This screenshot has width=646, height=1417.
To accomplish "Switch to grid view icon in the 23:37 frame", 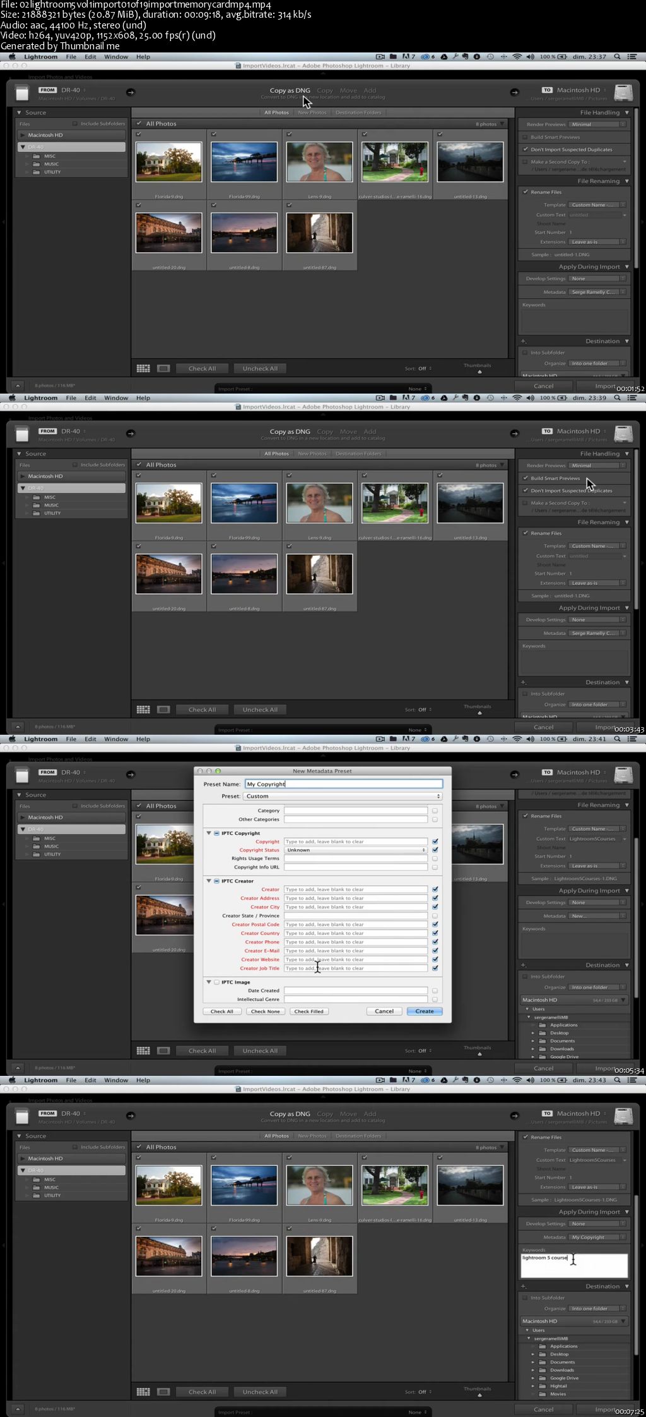I will [143, 368].
